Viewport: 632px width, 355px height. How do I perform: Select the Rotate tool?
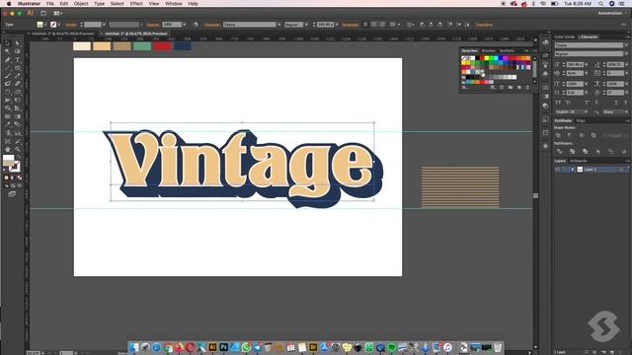[x=8, y=92]
